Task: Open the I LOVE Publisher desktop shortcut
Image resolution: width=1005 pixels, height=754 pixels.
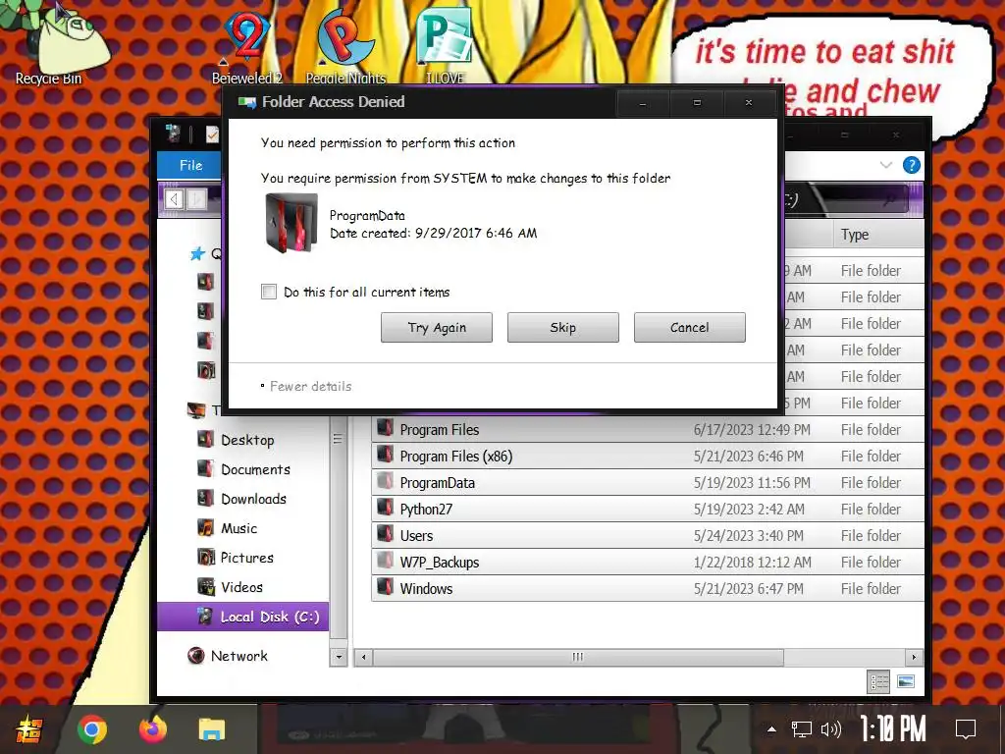Action: pos(445,45)
